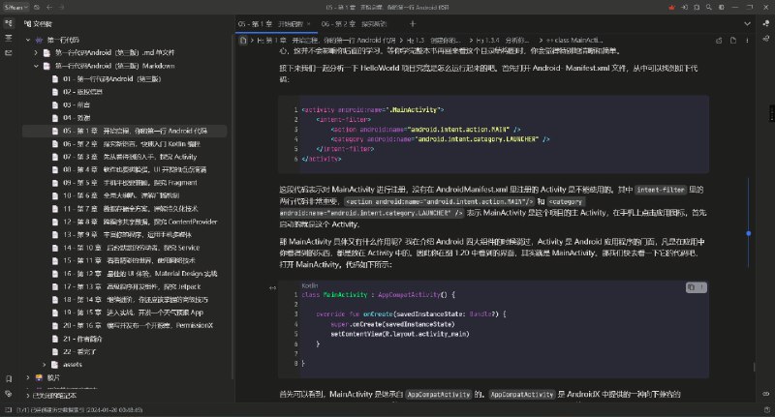Open document '01 - 第一行代码Android'

click(x=125, y=79)
